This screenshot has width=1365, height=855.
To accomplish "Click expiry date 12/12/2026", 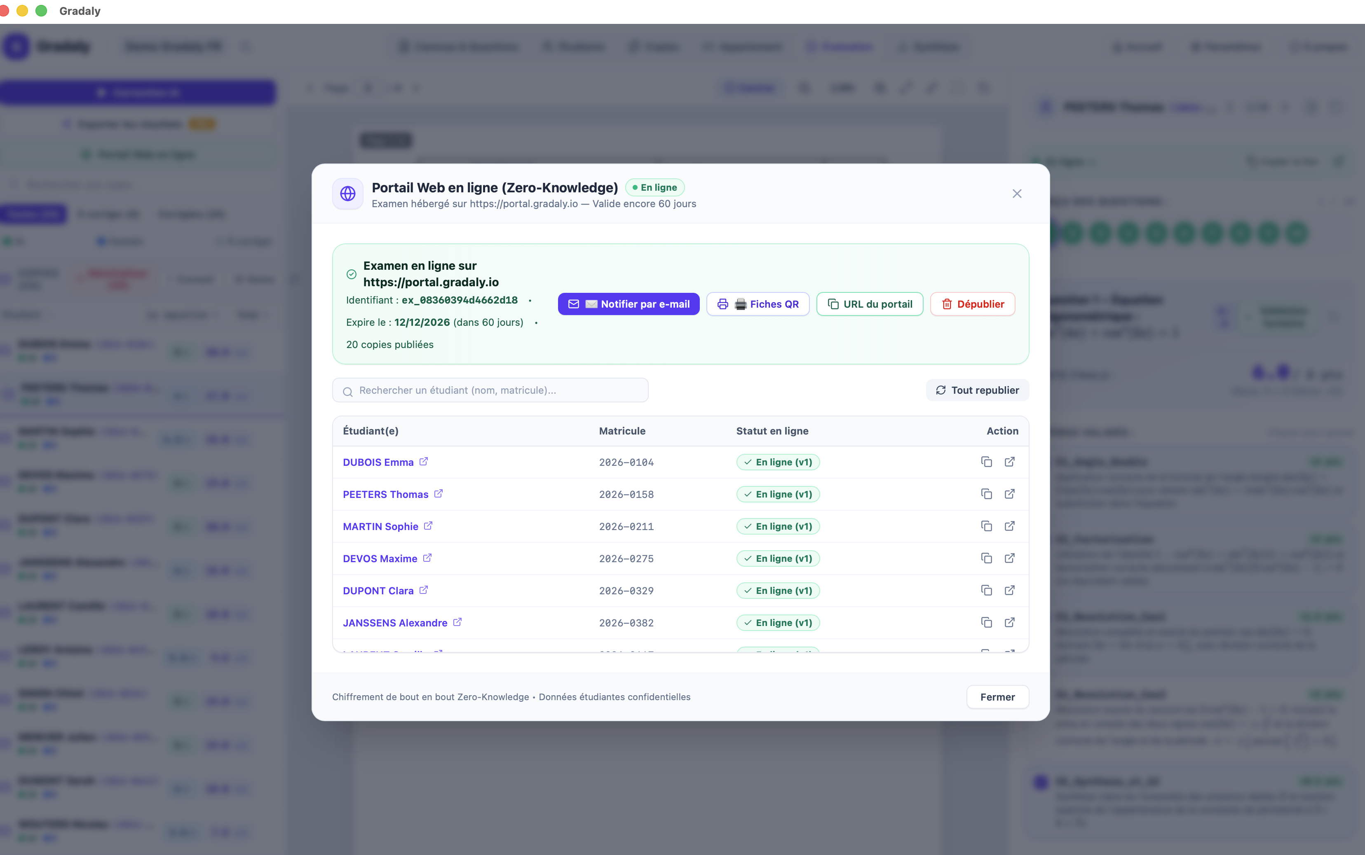I will [422, 322].
